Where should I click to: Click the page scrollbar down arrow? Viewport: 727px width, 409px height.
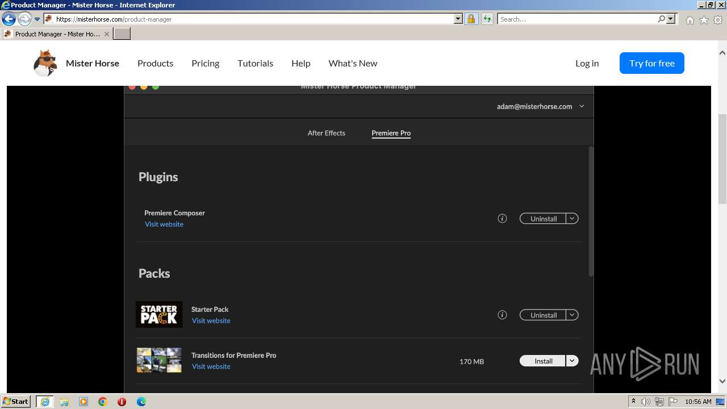click(722, 381)
